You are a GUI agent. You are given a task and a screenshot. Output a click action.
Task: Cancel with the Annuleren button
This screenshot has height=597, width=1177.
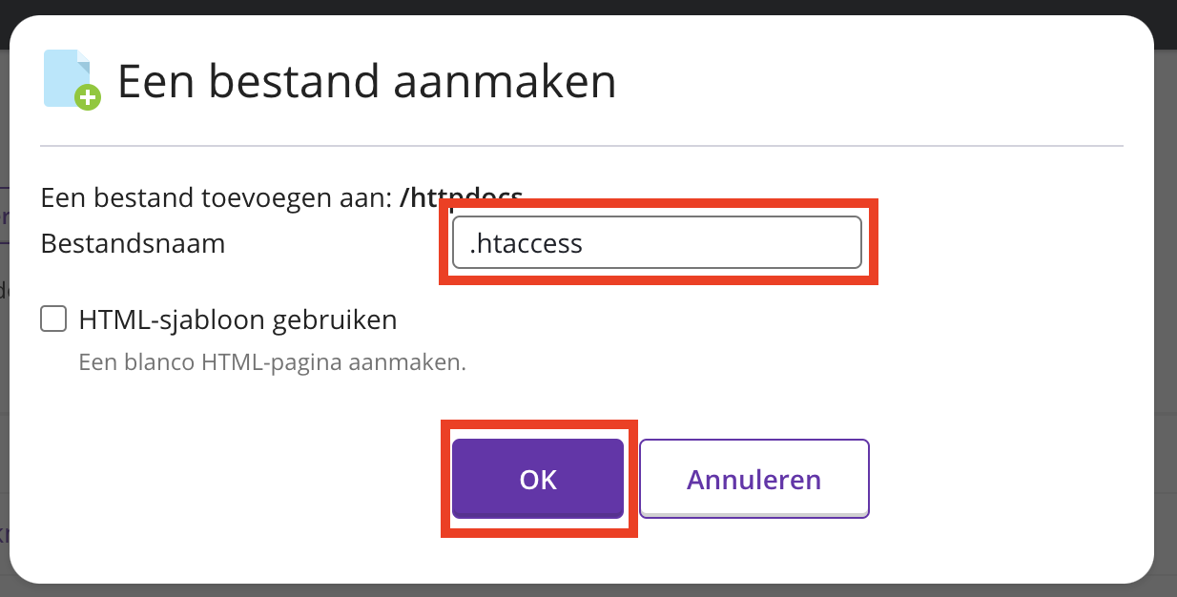click(x=754, y=479)
